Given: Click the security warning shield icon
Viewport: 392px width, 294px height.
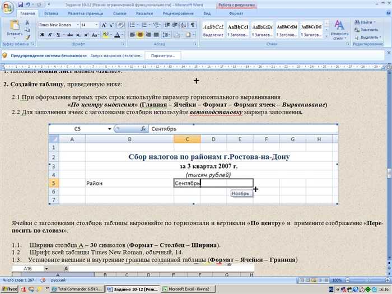Looking at the screenshot, I should pos(4,55).
